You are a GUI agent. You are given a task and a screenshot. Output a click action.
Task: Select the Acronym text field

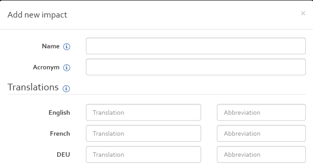click(x=196, y=67)
